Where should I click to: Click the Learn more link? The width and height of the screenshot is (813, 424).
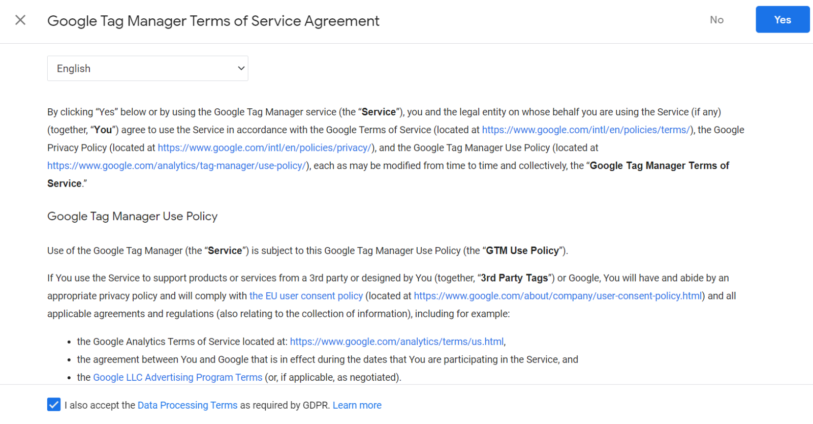click(357, 405)
